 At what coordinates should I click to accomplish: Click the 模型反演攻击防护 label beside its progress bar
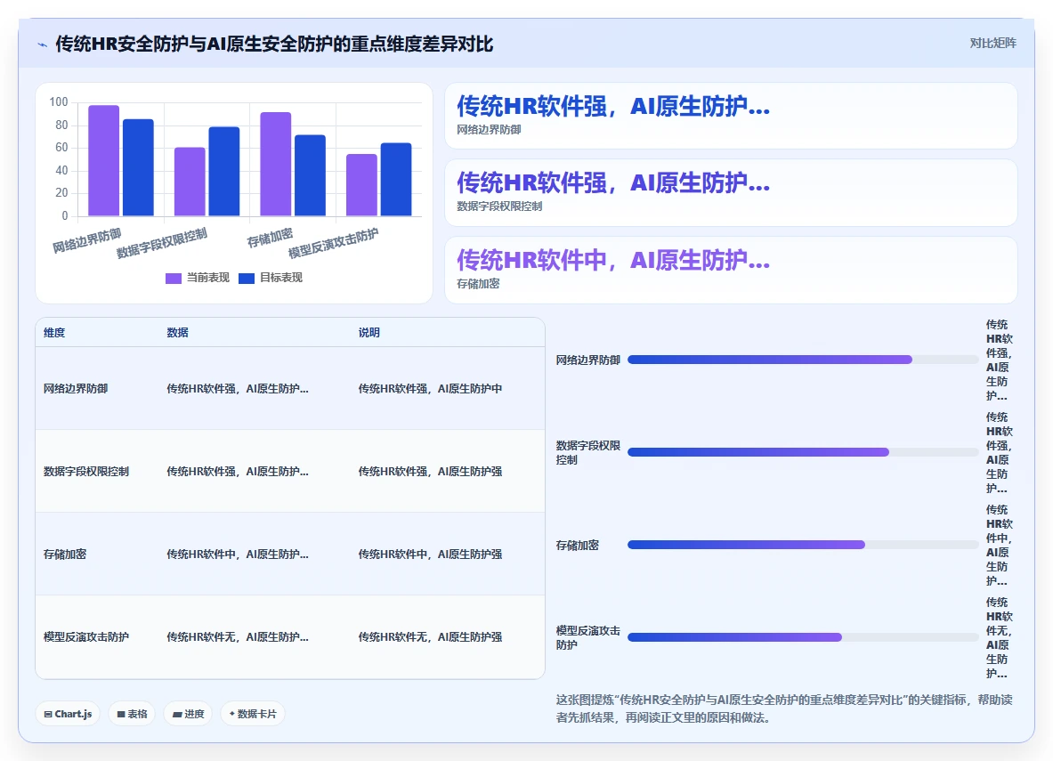(x=587, y=637)
